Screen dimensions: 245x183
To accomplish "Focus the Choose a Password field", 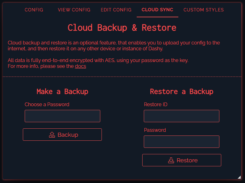I will click(x=62, y=116).
